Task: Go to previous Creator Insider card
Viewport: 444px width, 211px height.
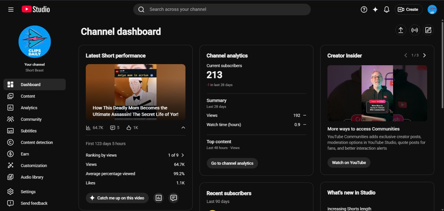Action: [406, 55]
